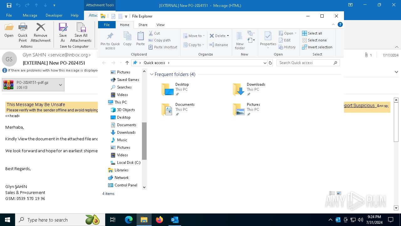Screen dimensions: 401x226
Task: Click the navigation pane scrollbar thumb
Action: pos(144,141)
